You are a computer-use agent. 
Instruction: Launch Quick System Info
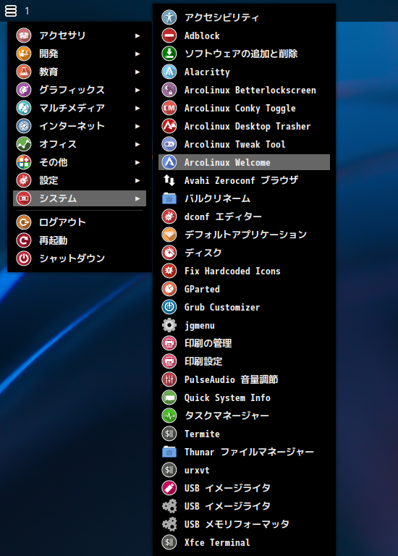click(x=244, y=397)
